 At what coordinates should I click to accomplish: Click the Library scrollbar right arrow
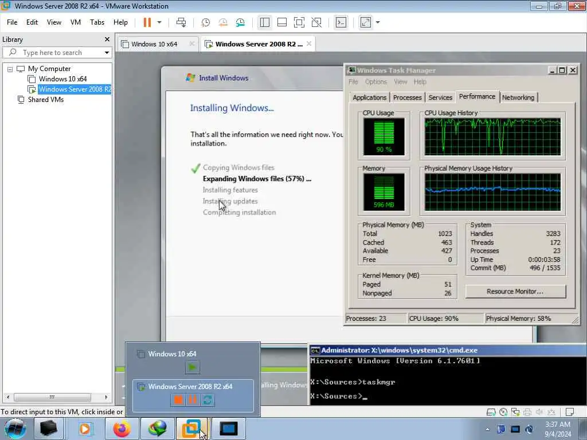click(x=106, y=397)
